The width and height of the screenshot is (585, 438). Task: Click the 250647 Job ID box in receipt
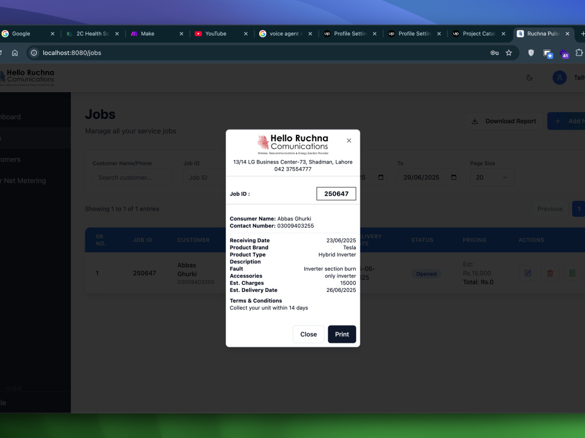coord(336,194)
